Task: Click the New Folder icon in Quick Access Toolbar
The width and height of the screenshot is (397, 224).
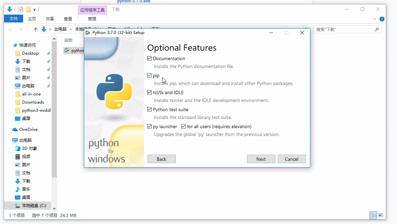Action: click(x=28, y=10)
